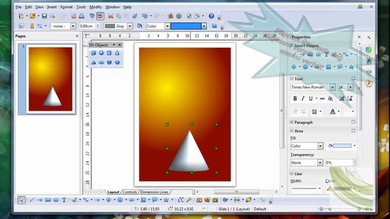Toggle AutoSpellcheck ABC icon
The height and width of the screenshot is (219, 390).
pos(100,16)
